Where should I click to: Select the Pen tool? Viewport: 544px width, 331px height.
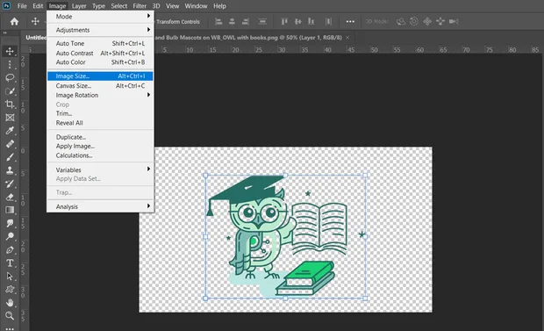[x=10, y=249]
